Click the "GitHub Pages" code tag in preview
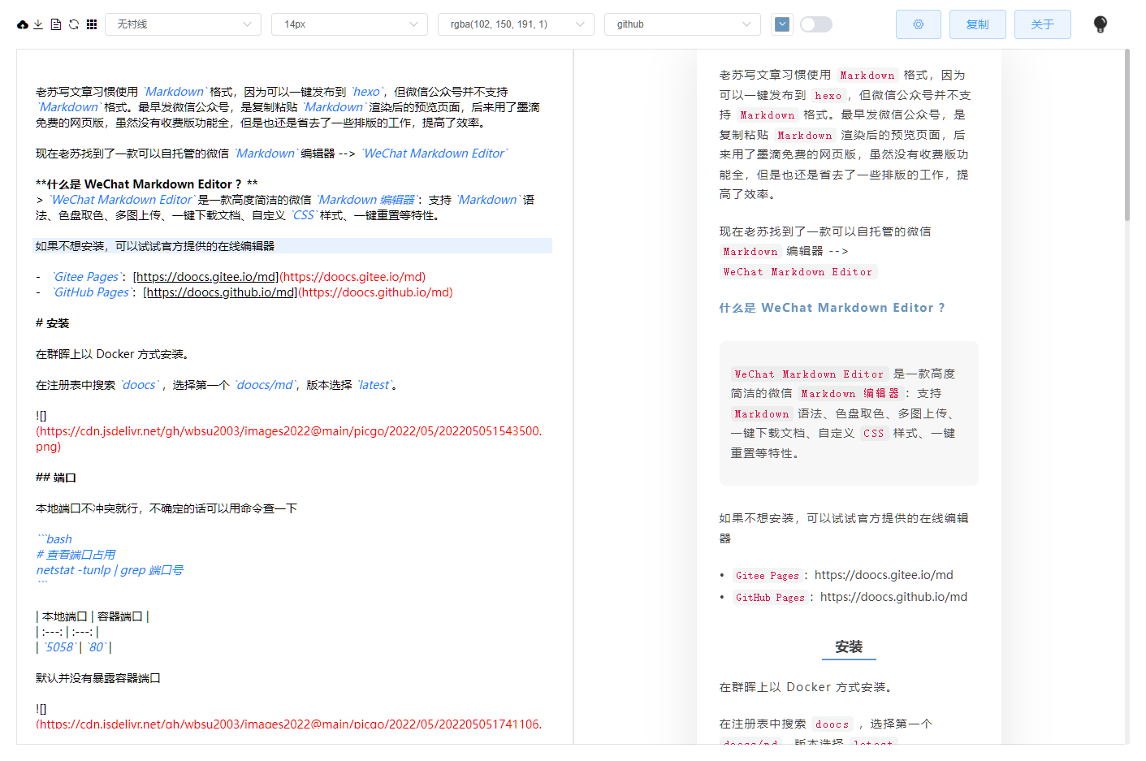 (770, 598)
